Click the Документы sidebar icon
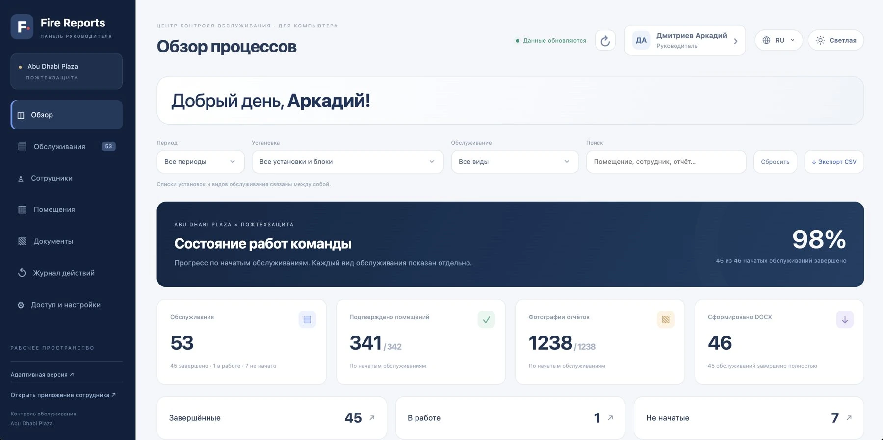 tap(22, 241)
